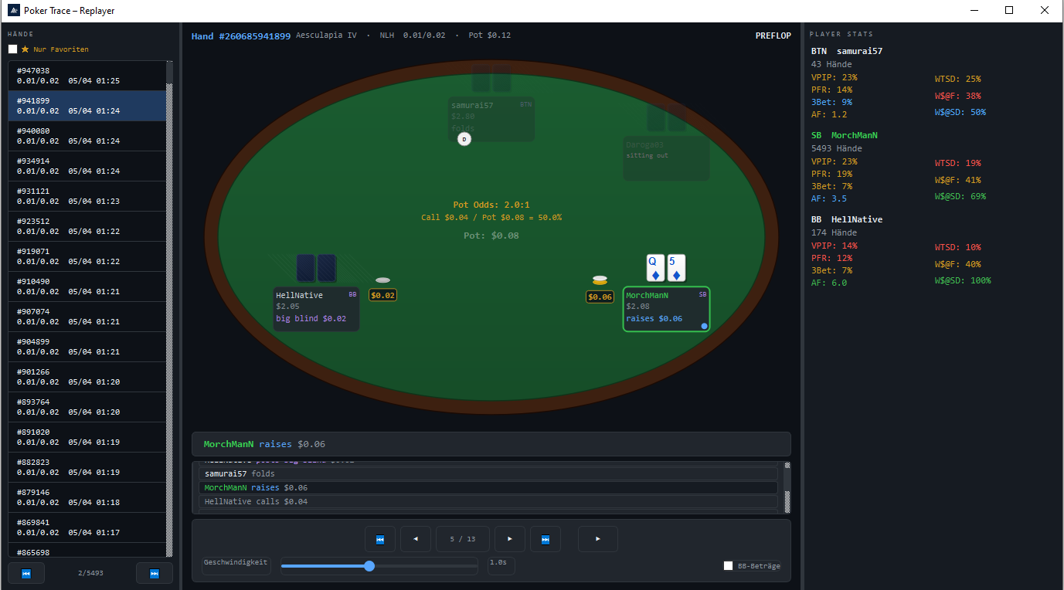The width and height of the screenshot is (1064, 590).
Task: Click the Queen of diamonds card
Action: 656,268
